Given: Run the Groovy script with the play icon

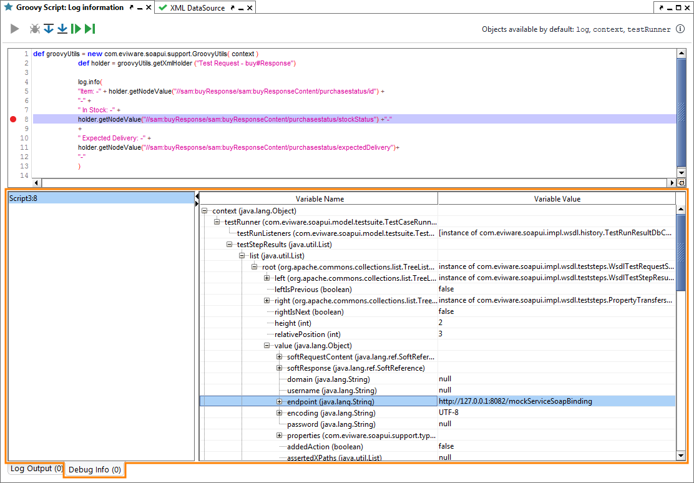Looking at the screenshot, I should tap(15, 28).
